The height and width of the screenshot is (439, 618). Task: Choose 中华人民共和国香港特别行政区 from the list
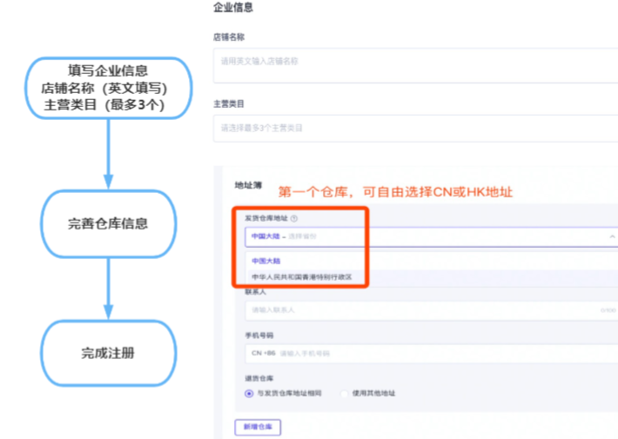pos(301,276)
